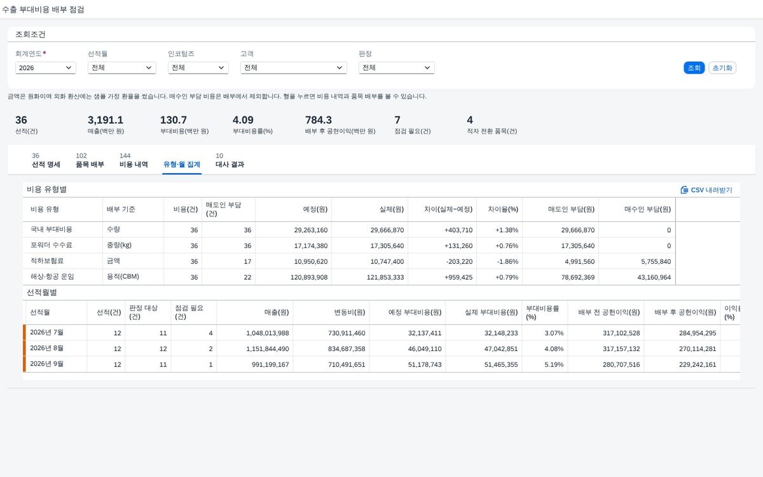Click the 배부 후 공헌이익 KPI value 784.3
Viewport: 763px width, 477px height.
point(319,120)
